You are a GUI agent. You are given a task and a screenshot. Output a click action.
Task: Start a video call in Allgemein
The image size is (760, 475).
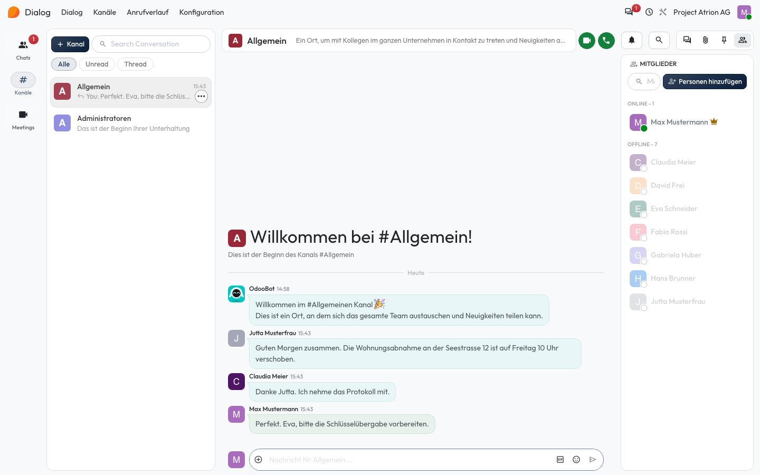point(587,41)
